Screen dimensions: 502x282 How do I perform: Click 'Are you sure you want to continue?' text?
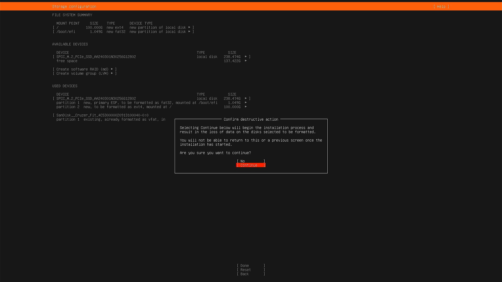pos(215,153)
